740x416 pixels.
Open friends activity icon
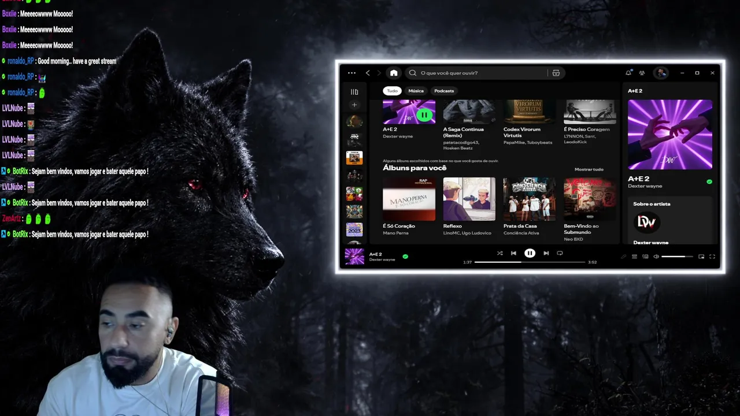(642, 73)
